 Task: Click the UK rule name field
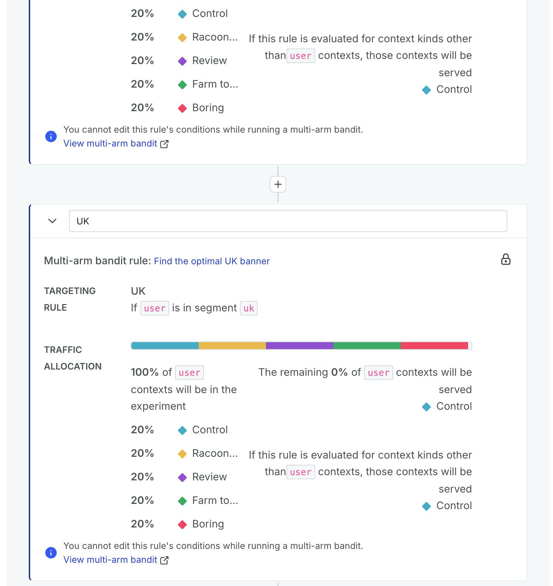(288, 221)
